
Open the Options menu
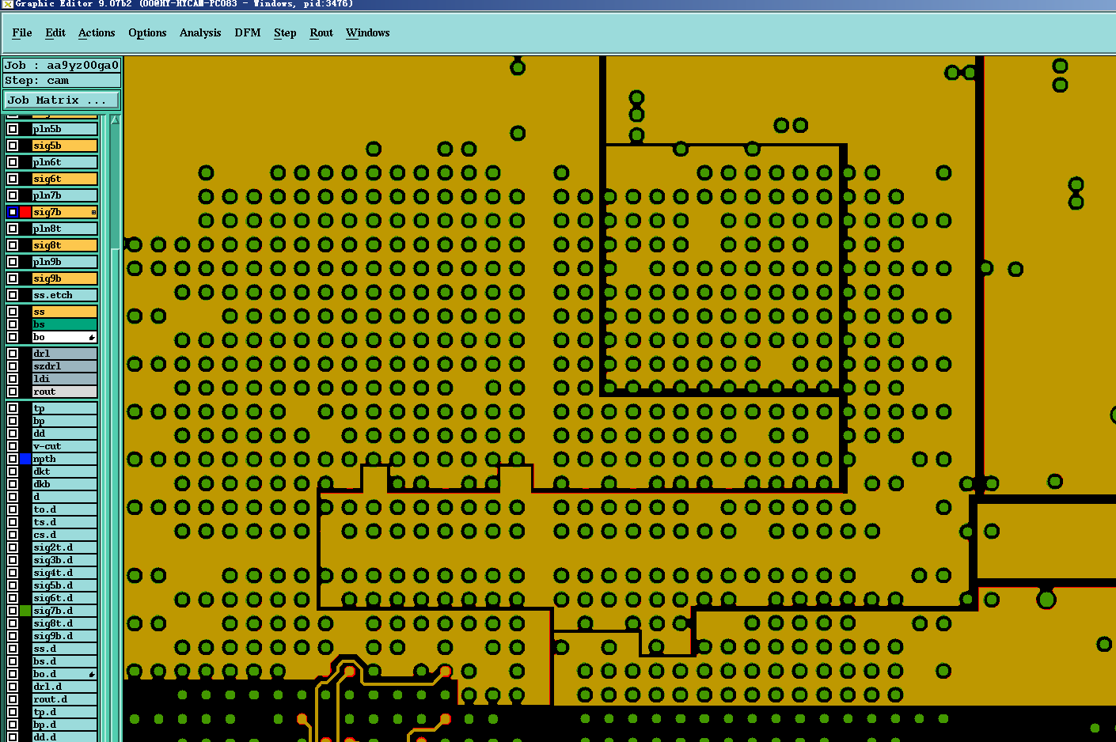[147, 32]
